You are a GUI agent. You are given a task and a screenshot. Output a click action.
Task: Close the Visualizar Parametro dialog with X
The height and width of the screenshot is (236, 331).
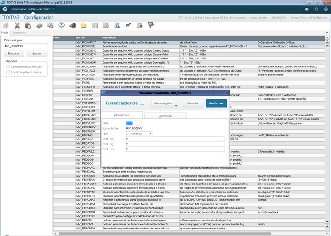[227, 93]
